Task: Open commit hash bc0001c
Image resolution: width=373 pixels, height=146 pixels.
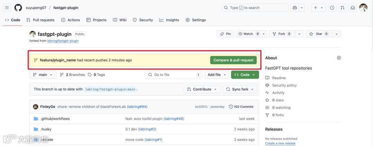Action: [201, 107]
